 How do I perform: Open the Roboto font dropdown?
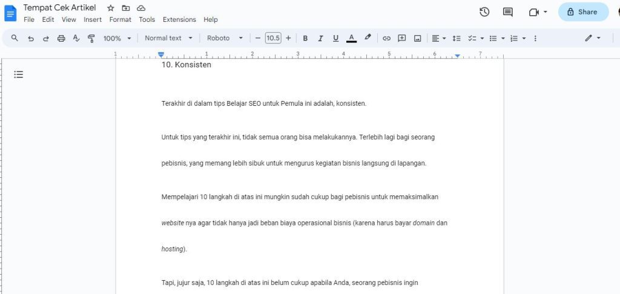point(225,38)
